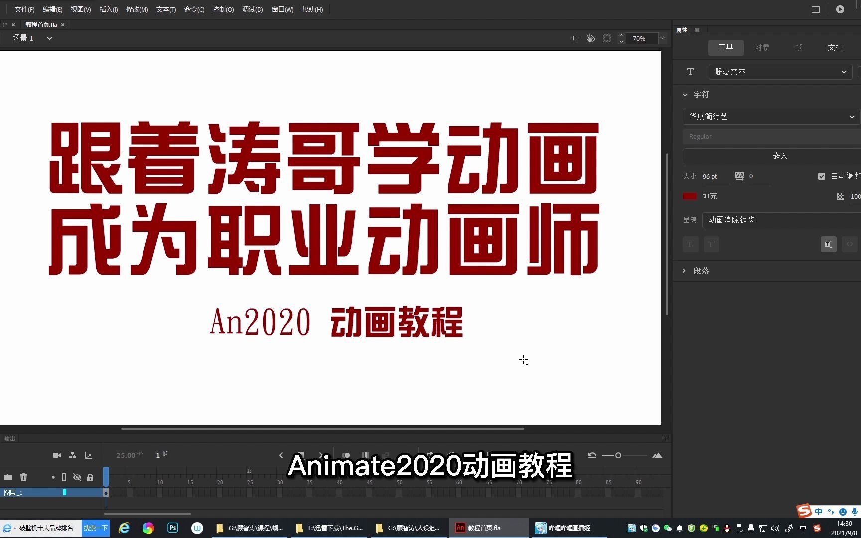Switch to the 文档 properties tab
The width and height of the screenshot is (861, 538).
coord(835,47)
